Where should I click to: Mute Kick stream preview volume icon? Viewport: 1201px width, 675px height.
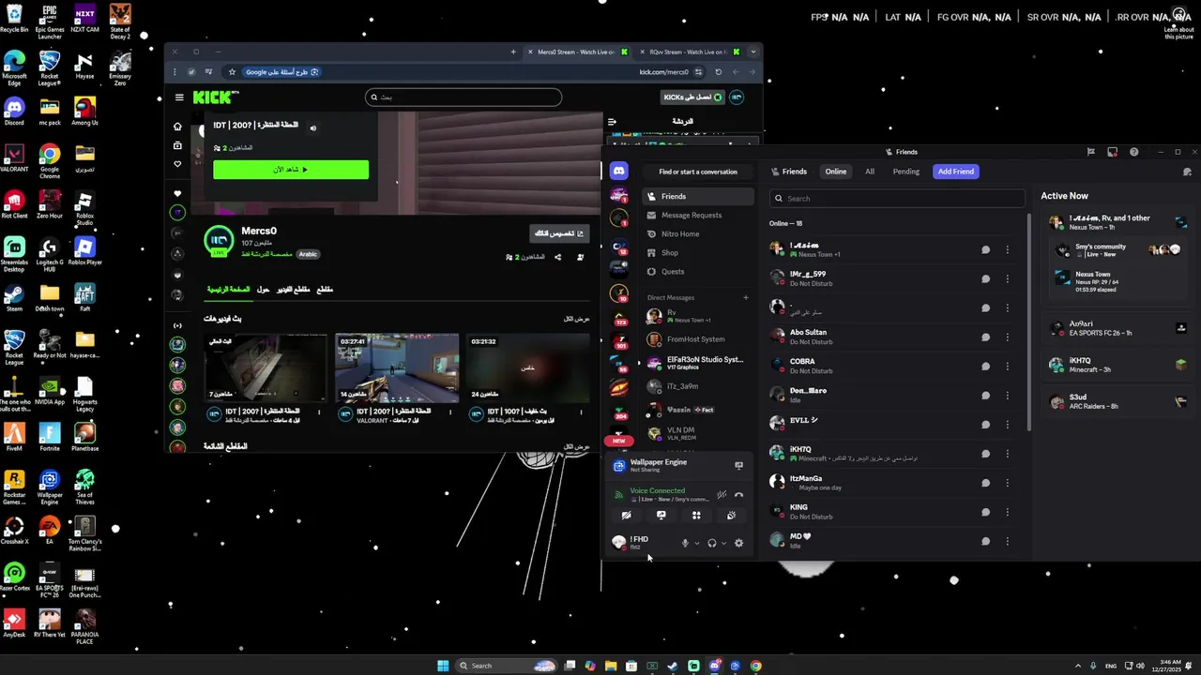tap(313, 127)
